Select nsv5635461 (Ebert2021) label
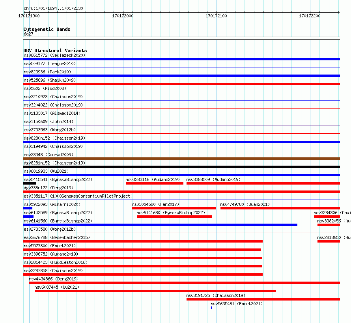Viewport: 351px width, 323px height. click(x=237, y=304)
